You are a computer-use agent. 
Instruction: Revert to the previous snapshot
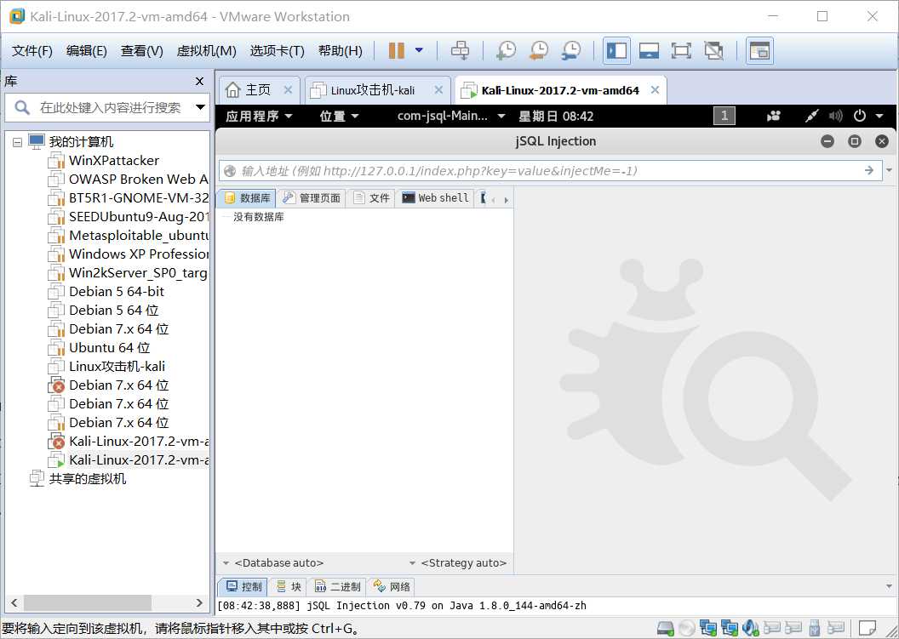coord(538,50)
